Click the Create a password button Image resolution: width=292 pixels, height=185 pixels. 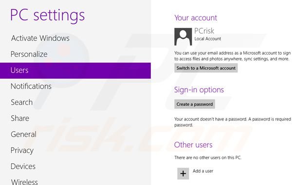click(195, 104)
